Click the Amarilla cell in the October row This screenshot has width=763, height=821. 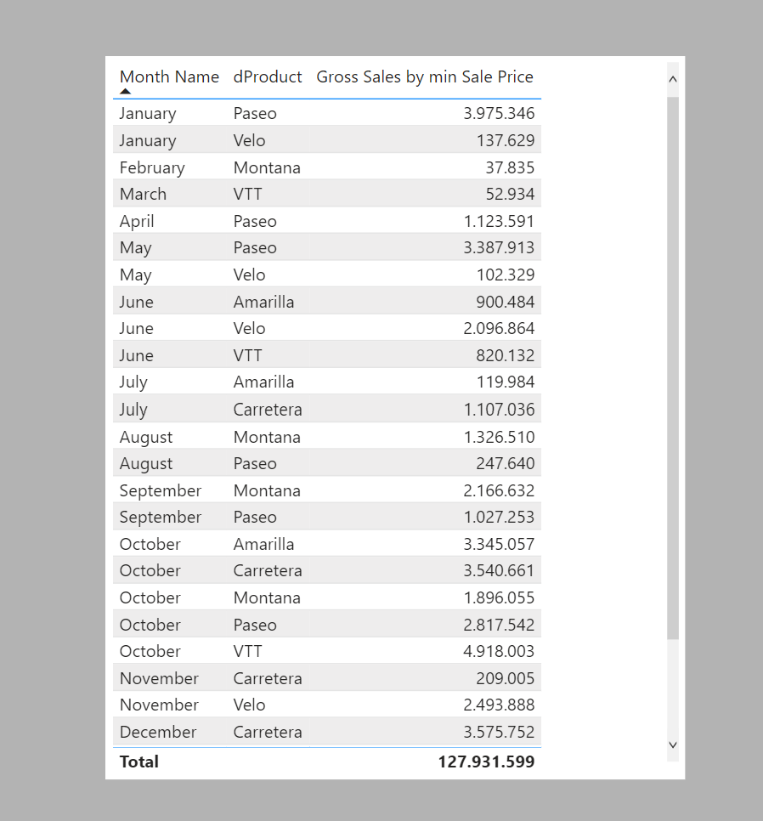263,544
